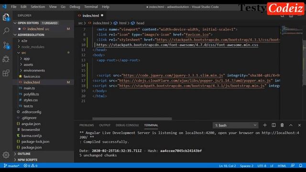Expand the assets folder
The height and width of the screenshot is (172, 306).
pos(28,64)
